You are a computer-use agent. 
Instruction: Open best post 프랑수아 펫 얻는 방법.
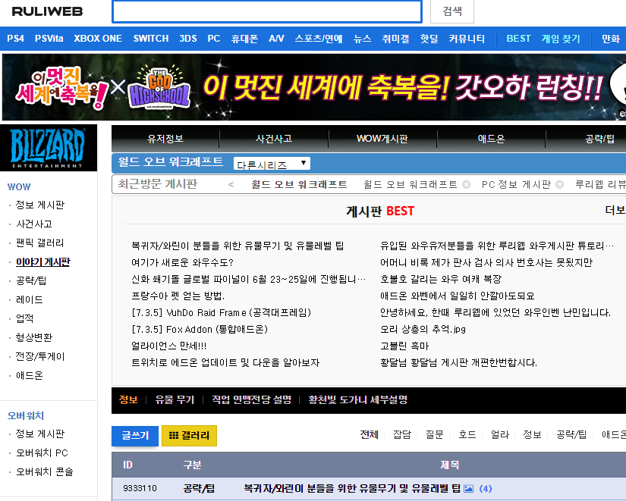(x=178, y=296)
